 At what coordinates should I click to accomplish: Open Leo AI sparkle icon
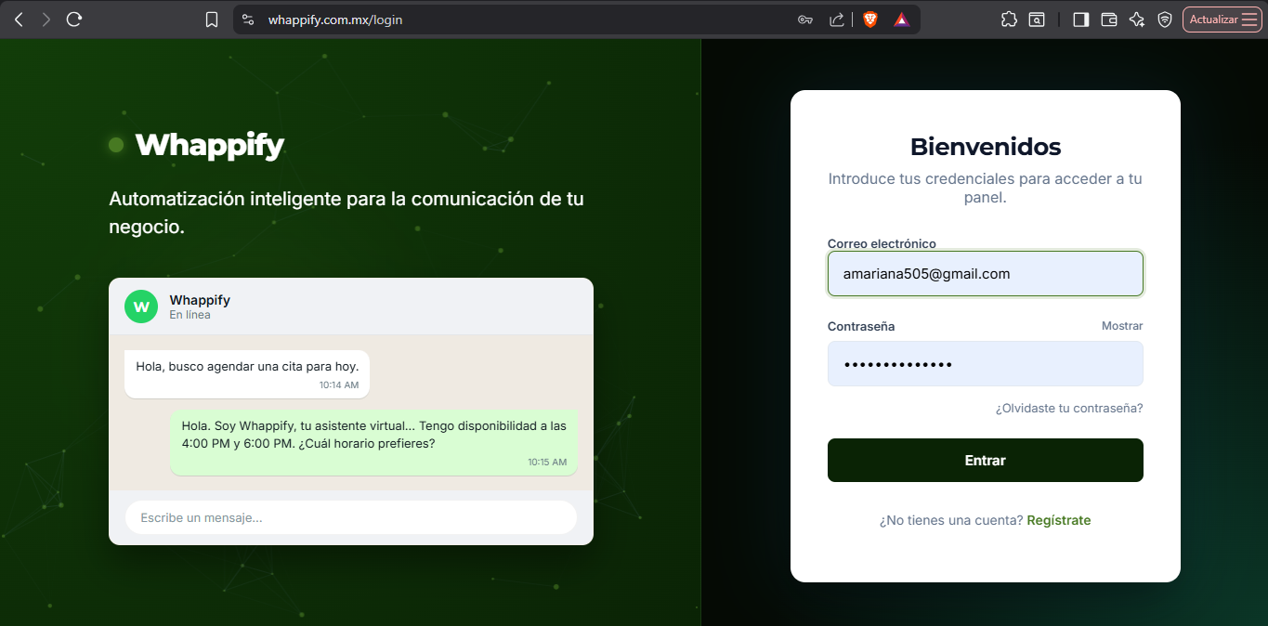coord(1137,20)
